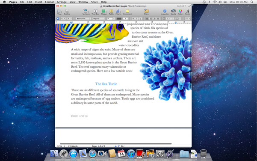
Task: Open iTunes from the Dock
Action: (x=131, y=154)
